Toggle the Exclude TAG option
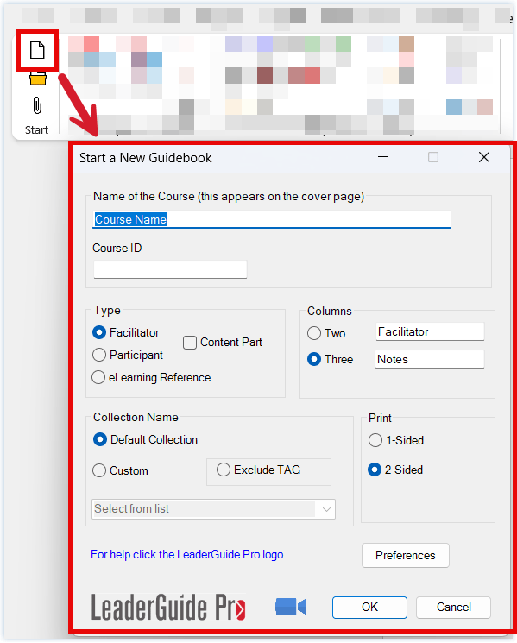The image size is (517, 643). point(224,470)
